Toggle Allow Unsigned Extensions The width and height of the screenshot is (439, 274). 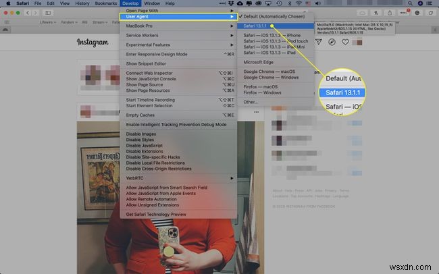click(x=178, y=205)
